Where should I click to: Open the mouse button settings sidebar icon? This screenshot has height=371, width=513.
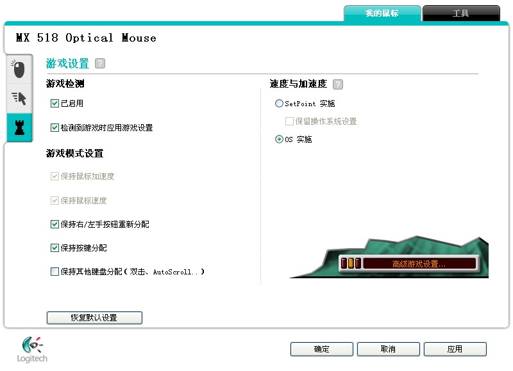tap(19, 69)
